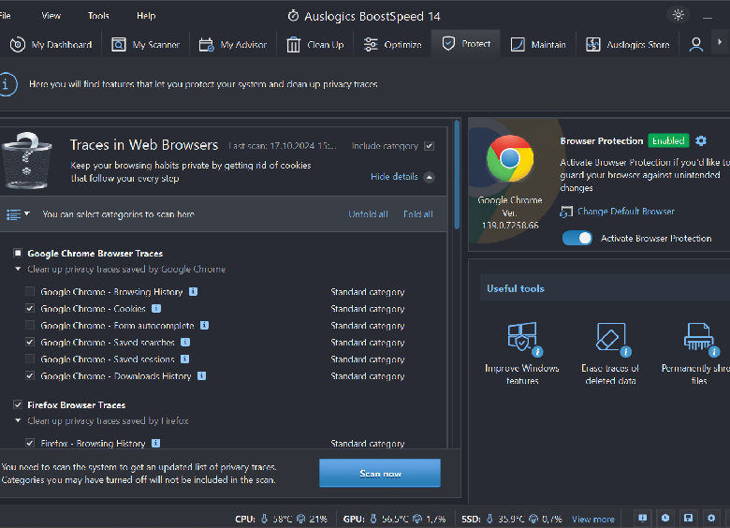The height and width of the screenshot is (528, 730).
Task: Click the arrow to show more tabs
Action: (720, 42)
